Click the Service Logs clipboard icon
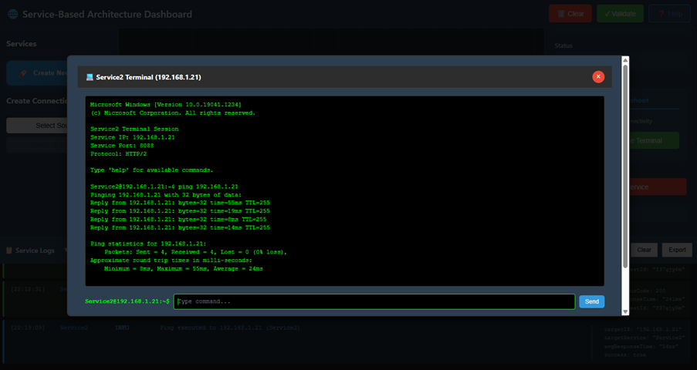Image resolution: width=697 pixels, height=370 pixels. click(x=9, y=251)
